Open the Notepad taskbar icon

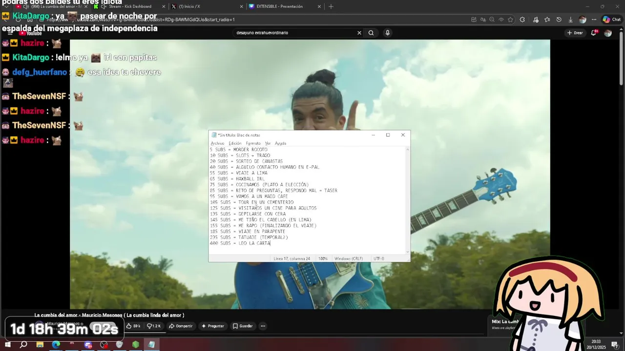click(151, 345)
